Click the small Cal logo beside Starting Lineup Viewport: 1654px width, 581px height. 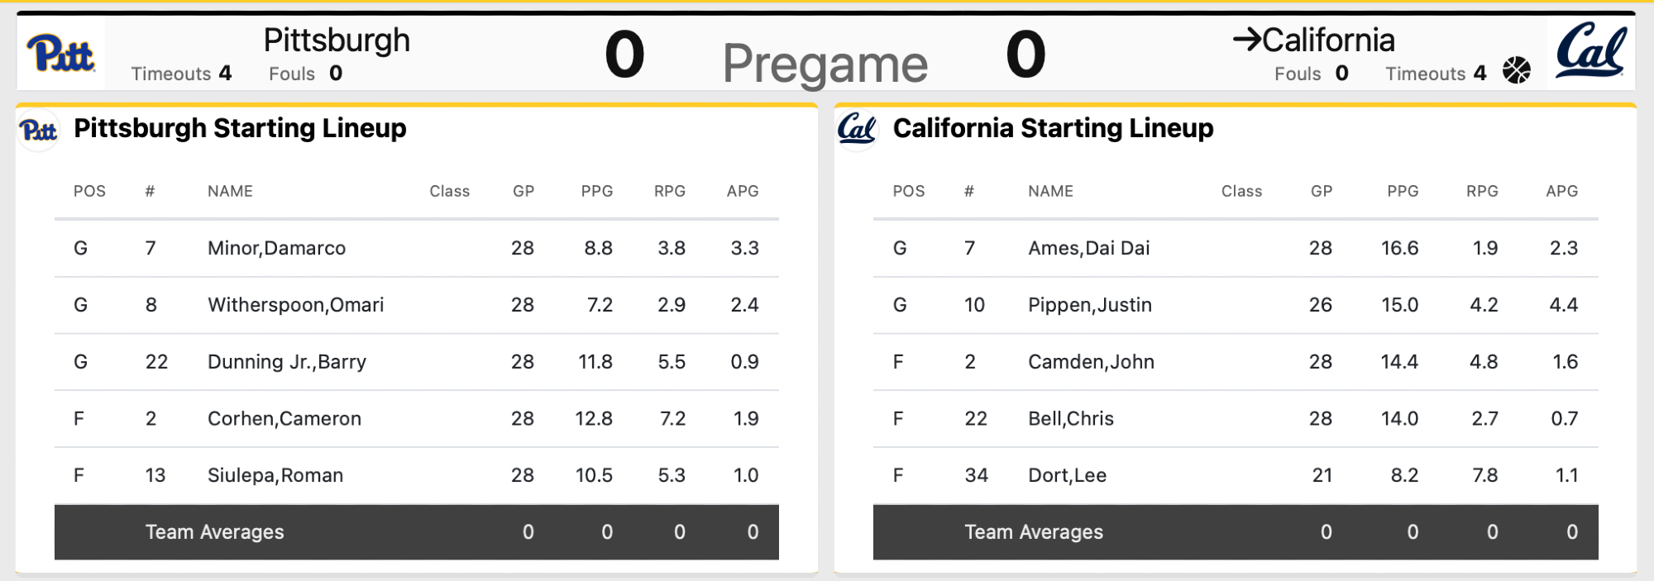(857, 129)
